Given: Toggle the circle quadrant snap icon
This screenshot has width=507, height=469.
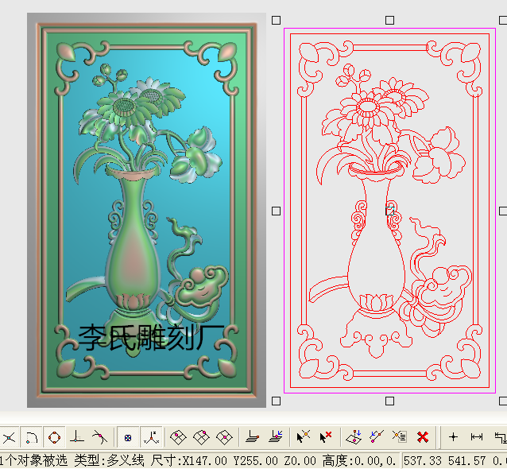Looking at the screenshot, I should coord(54,438).
